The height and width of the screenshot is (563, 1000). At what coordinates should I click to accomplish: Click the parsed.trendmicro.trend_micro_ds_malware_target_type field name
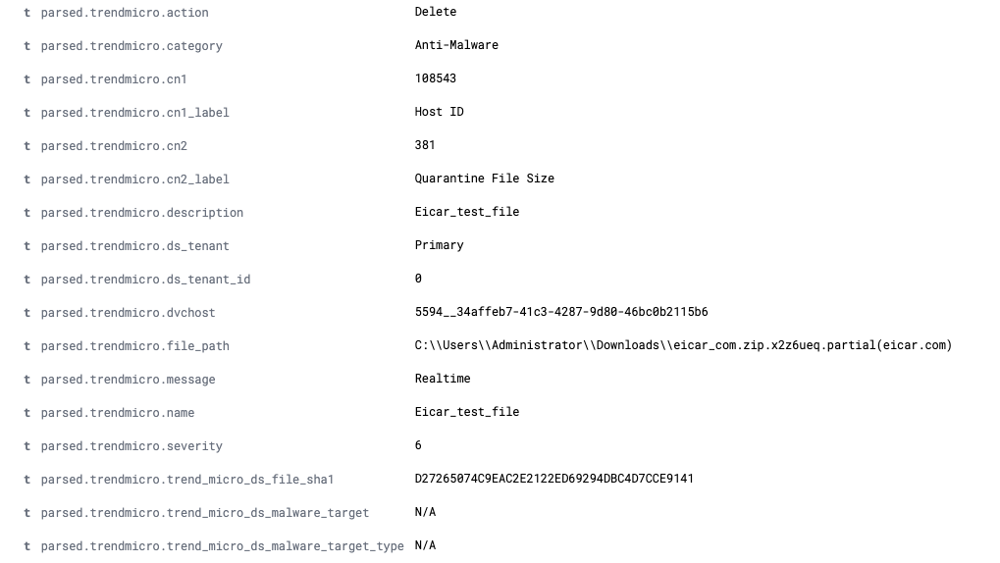click(x=222, y=546)
